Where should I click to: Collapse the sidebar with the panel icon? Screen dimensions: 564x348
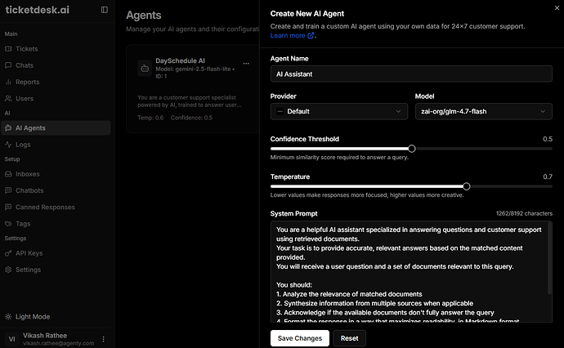click(x=105, y=10)
